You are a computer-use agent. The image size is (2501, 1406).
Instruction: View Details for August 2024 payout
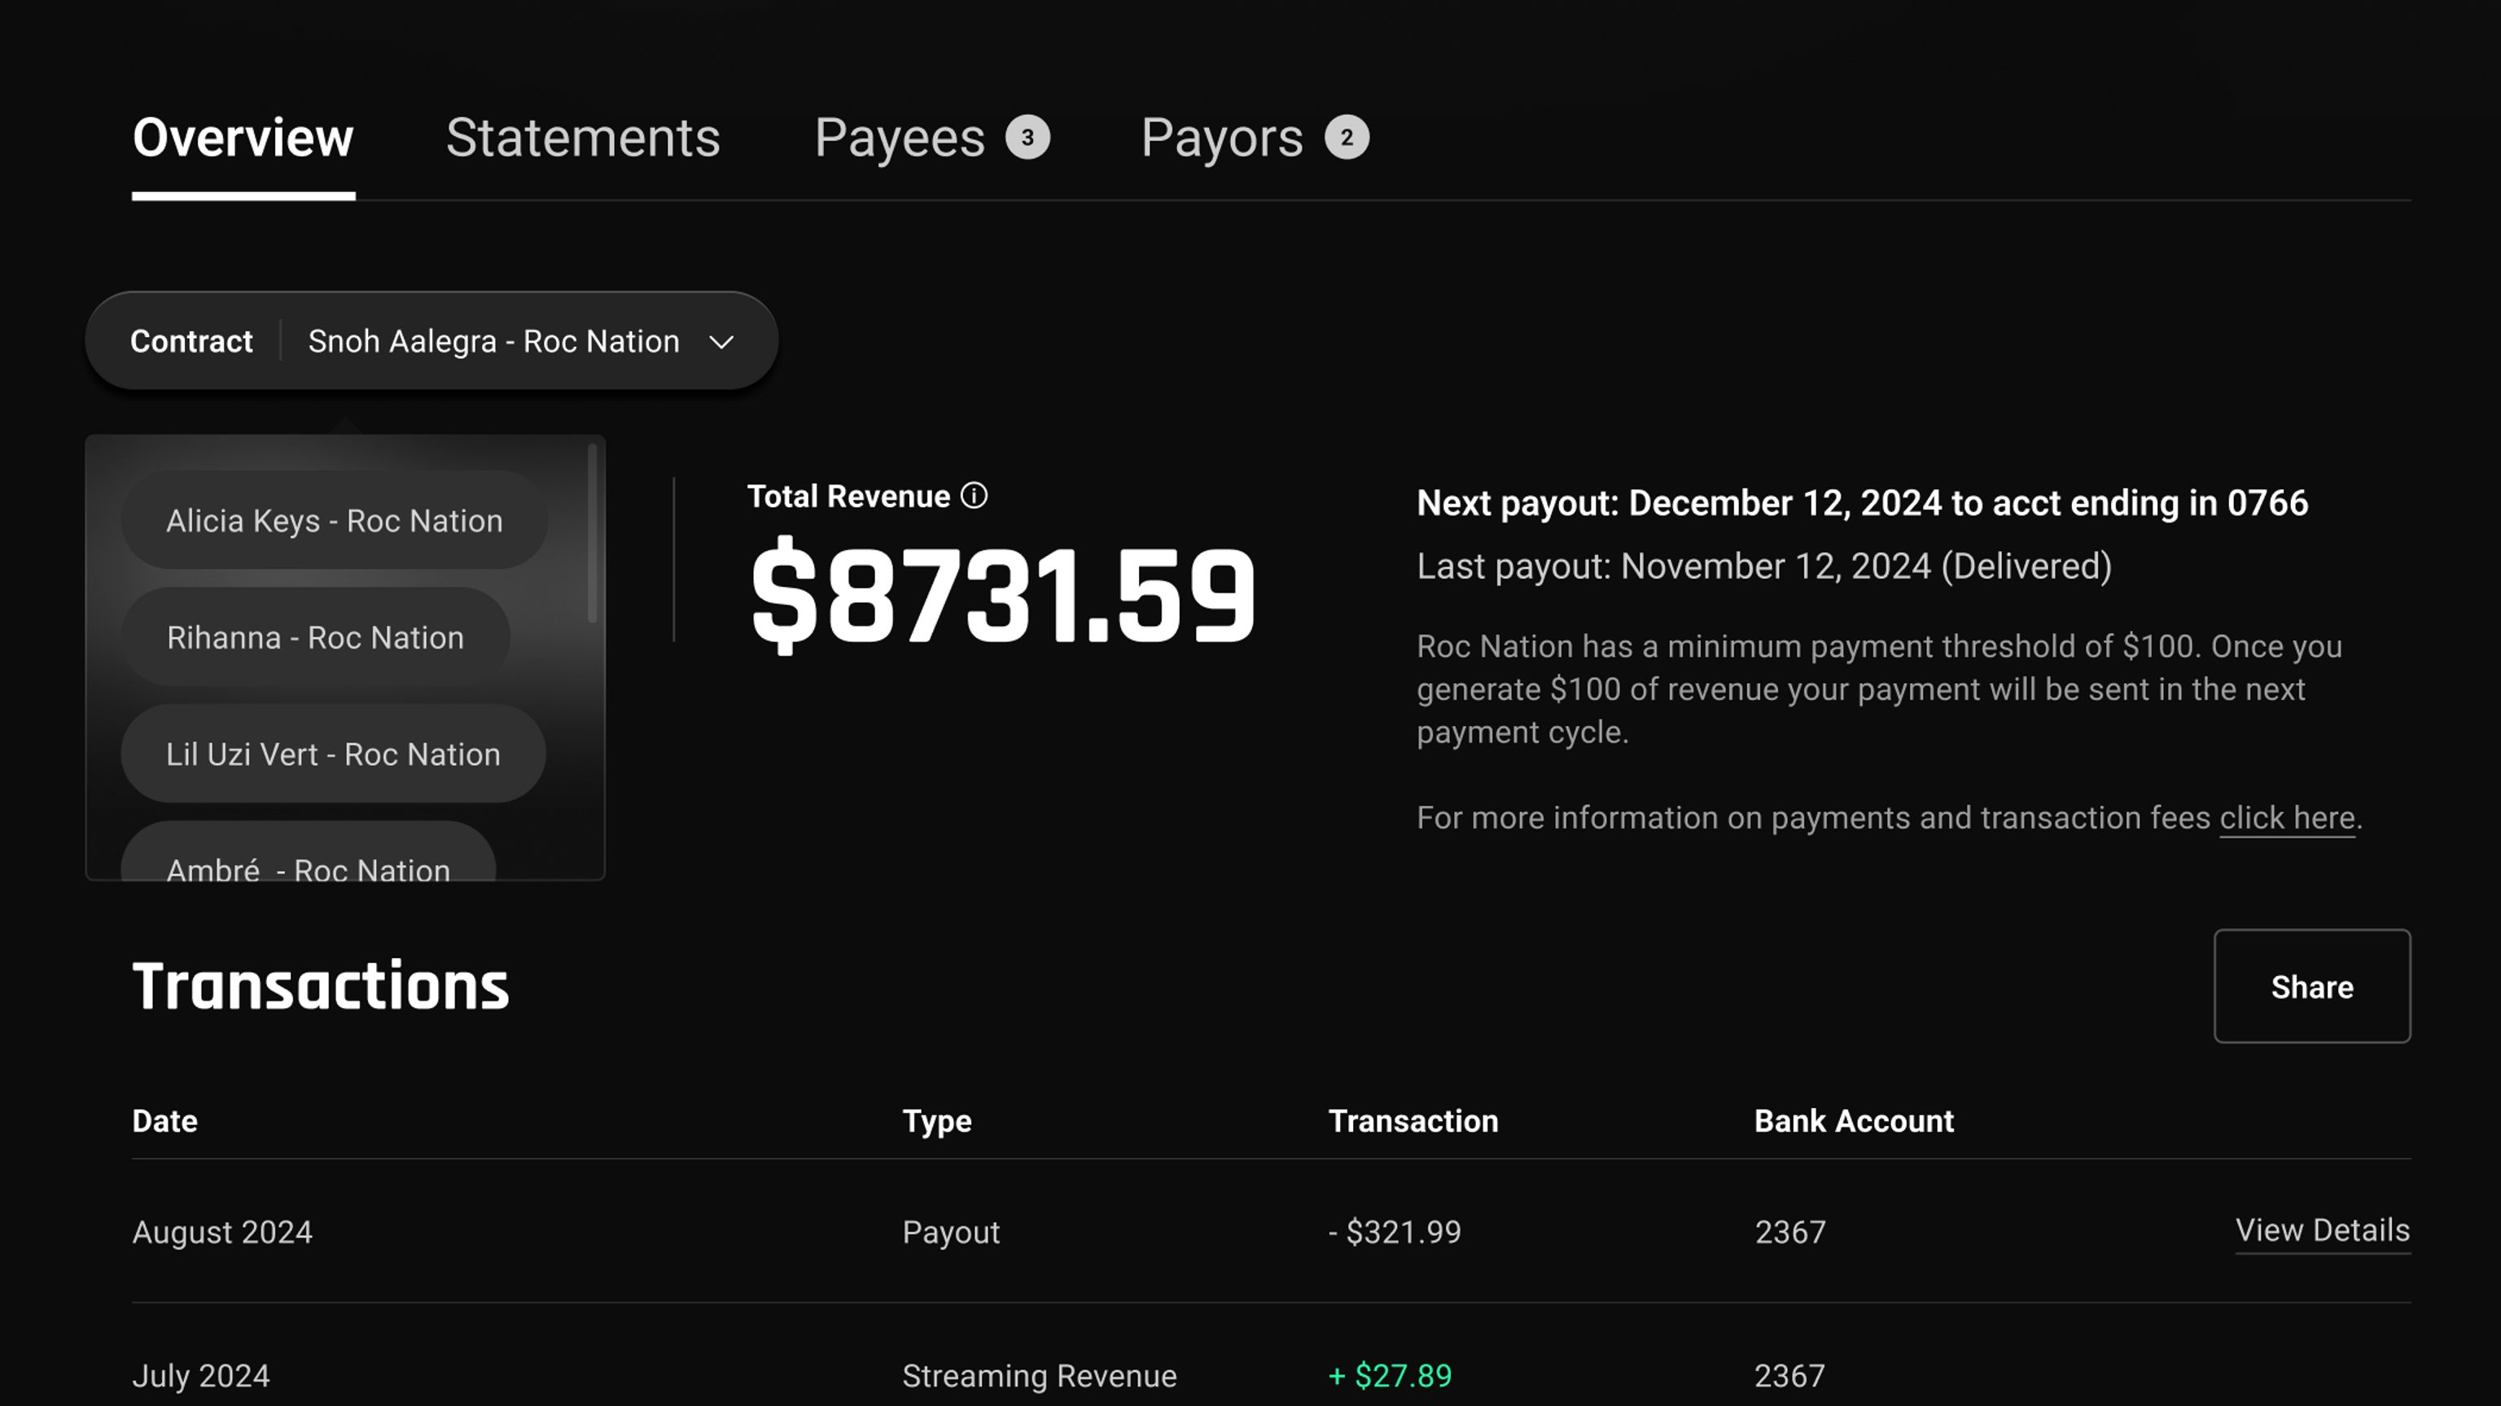pyautogui.click(x=2321, y=1230)
